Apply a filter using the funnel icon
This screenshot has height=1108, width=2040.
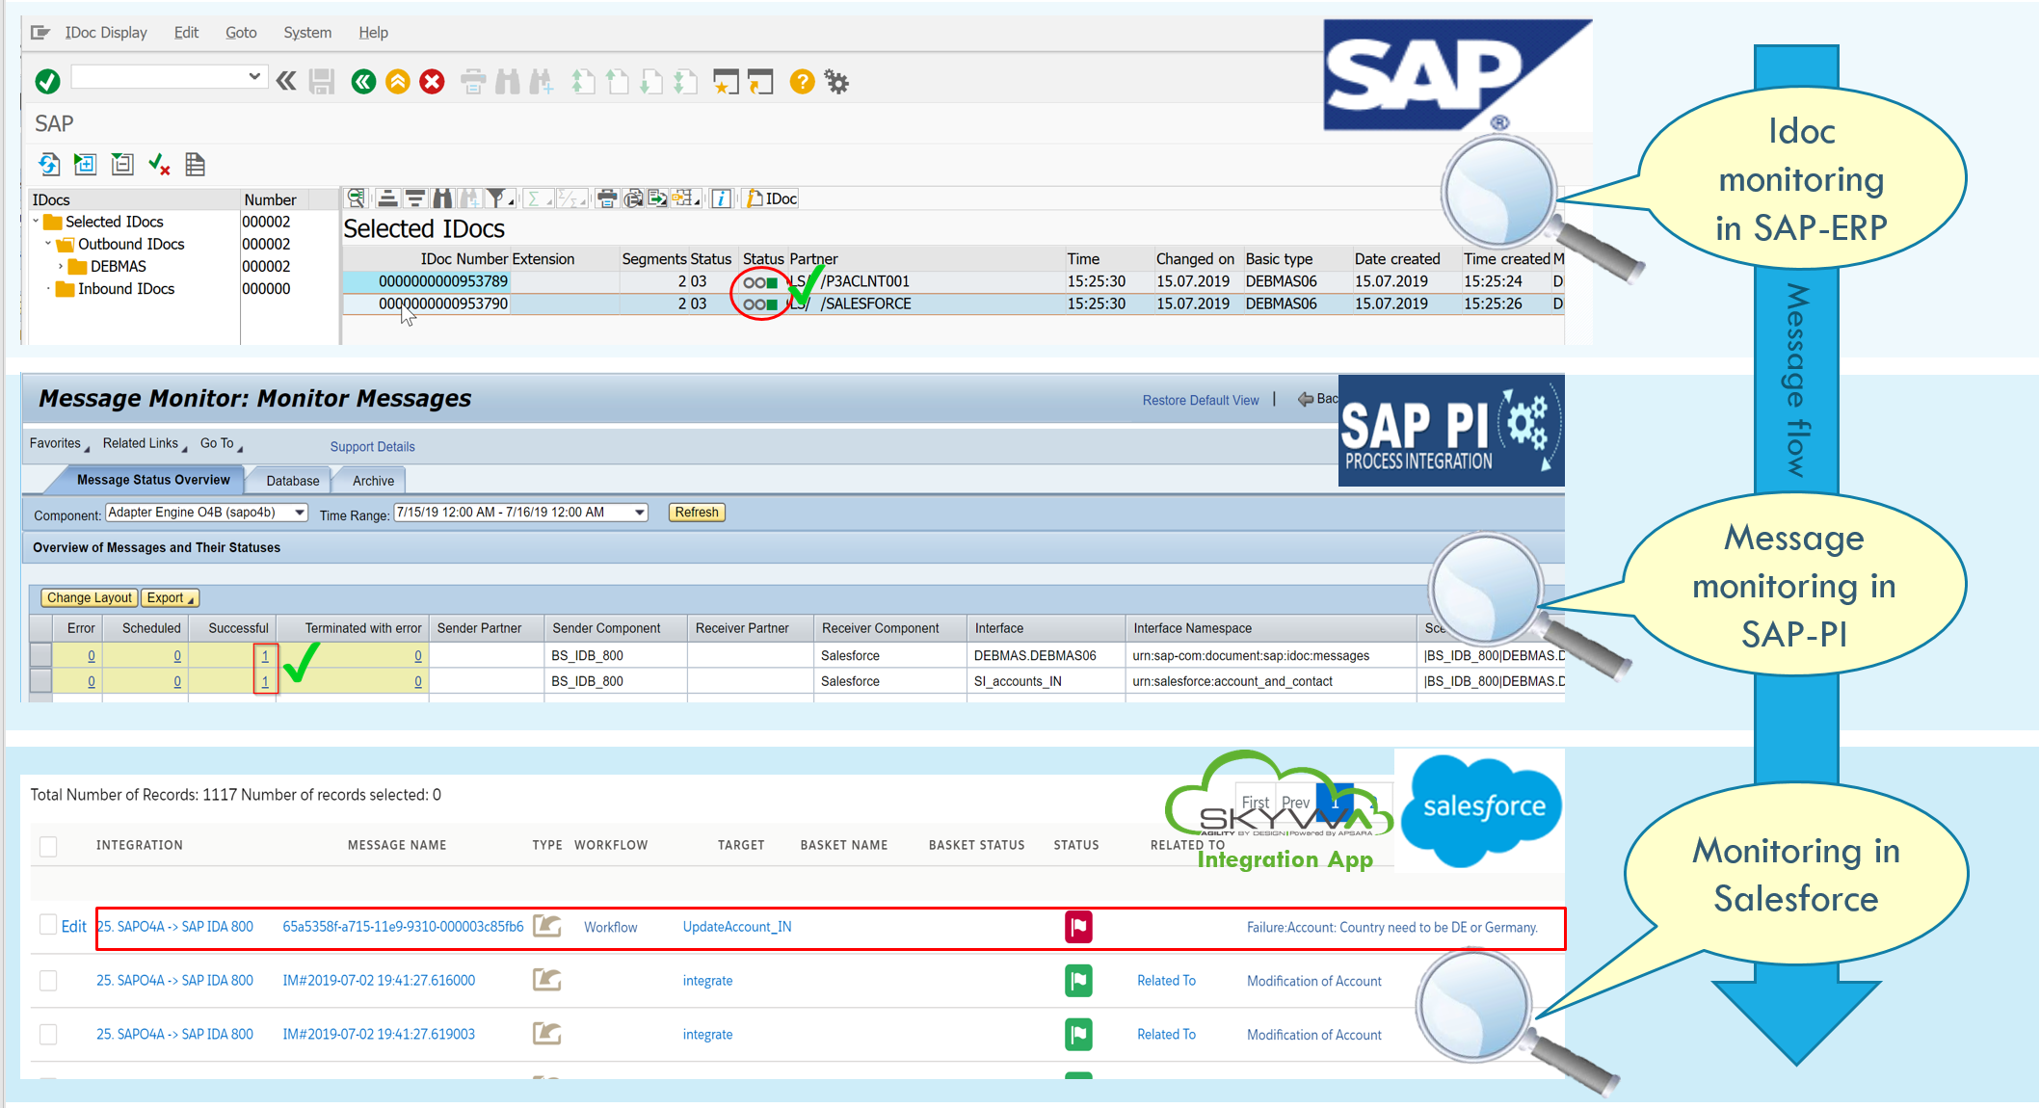coord(498,199)
